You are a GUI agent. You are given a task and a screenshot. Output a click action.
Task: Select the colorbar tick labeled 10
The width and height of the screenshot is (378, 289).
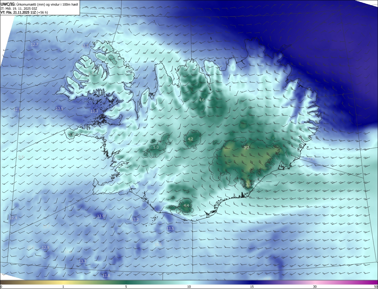pyautogui.click(x=189, y=287)
